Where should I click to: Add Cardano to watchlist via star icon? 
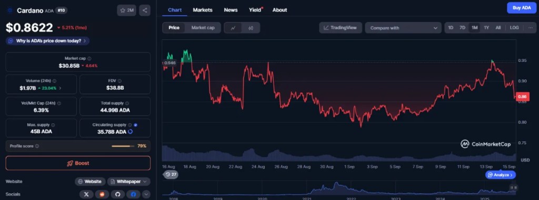pos(126,10)
